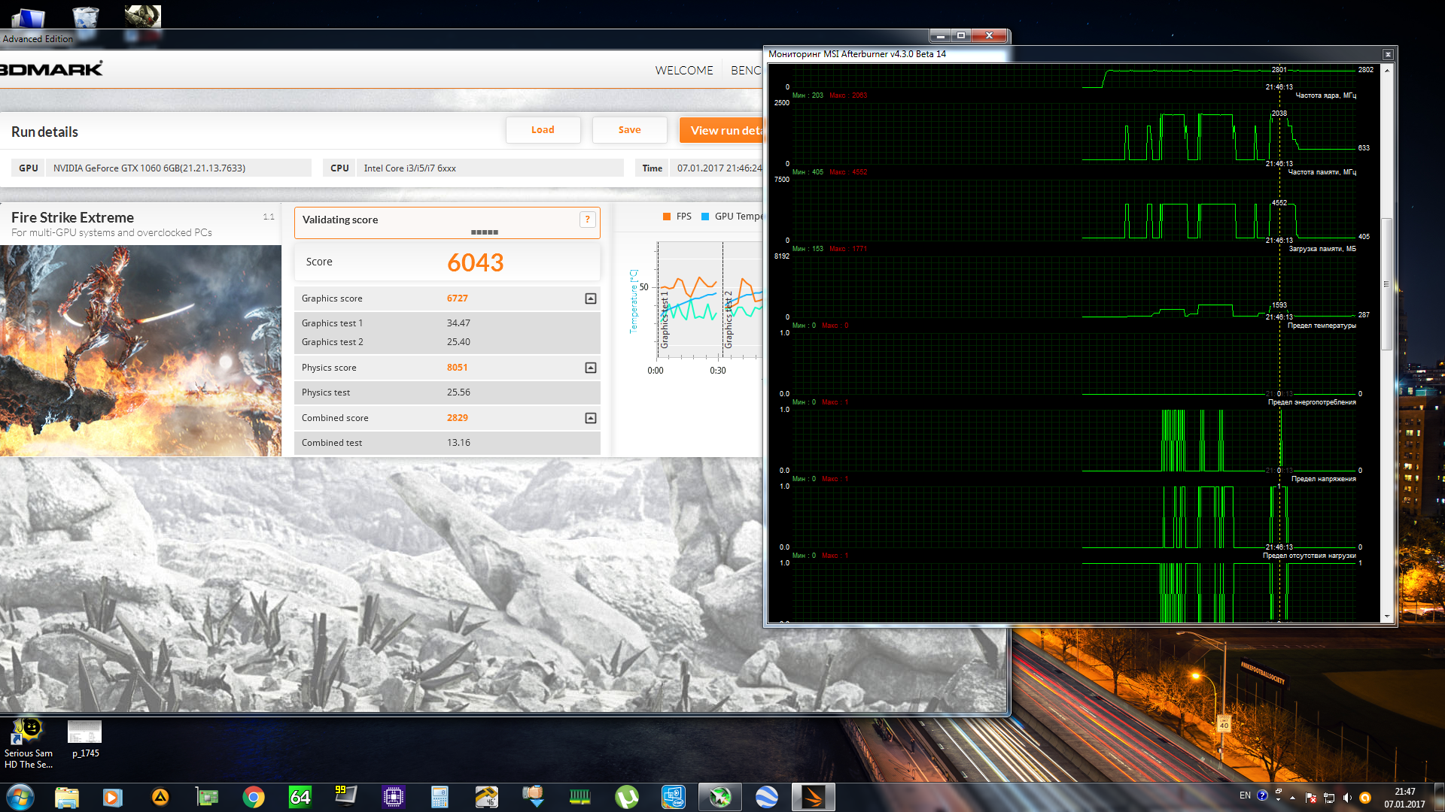Screen dimensions: 1445x812
Task: Click the EN language indicator
Action: 1245,795
